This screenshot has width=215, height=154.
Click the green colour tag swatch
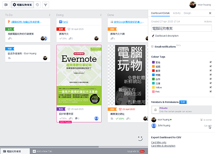153,79
